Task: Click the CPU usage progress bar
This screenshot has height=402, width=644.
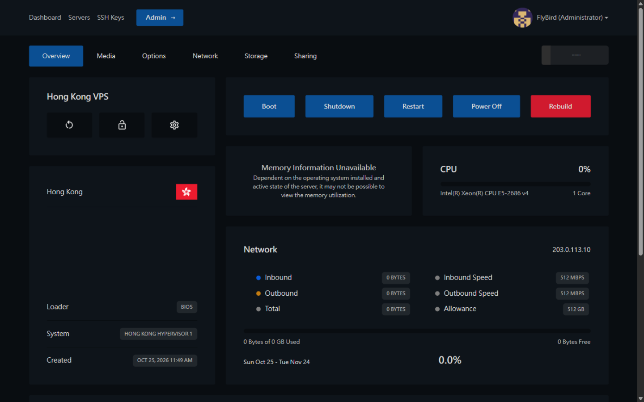Action: 515,184
